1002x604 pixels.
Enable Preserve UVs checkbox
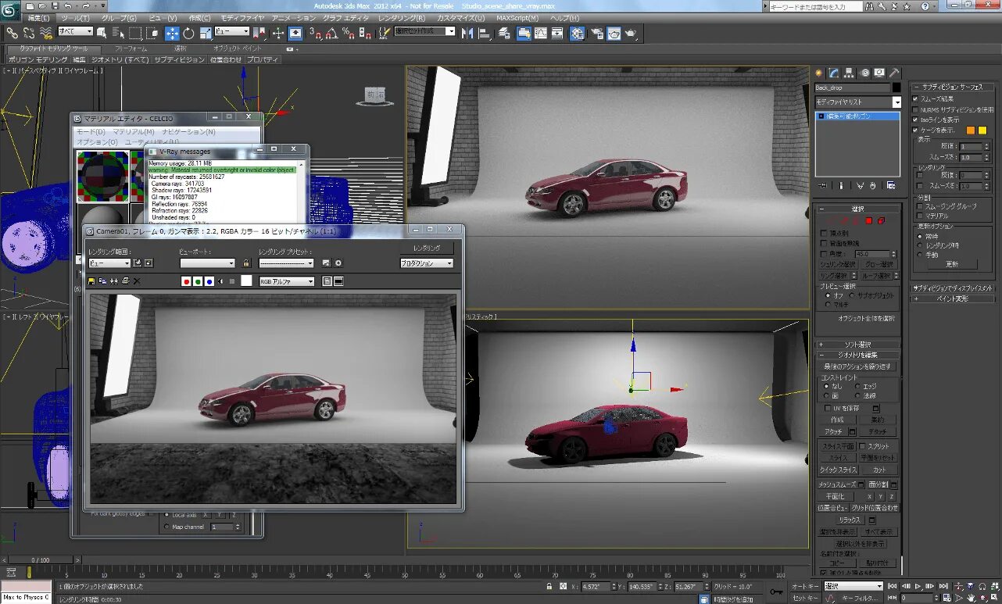[828, 408]
